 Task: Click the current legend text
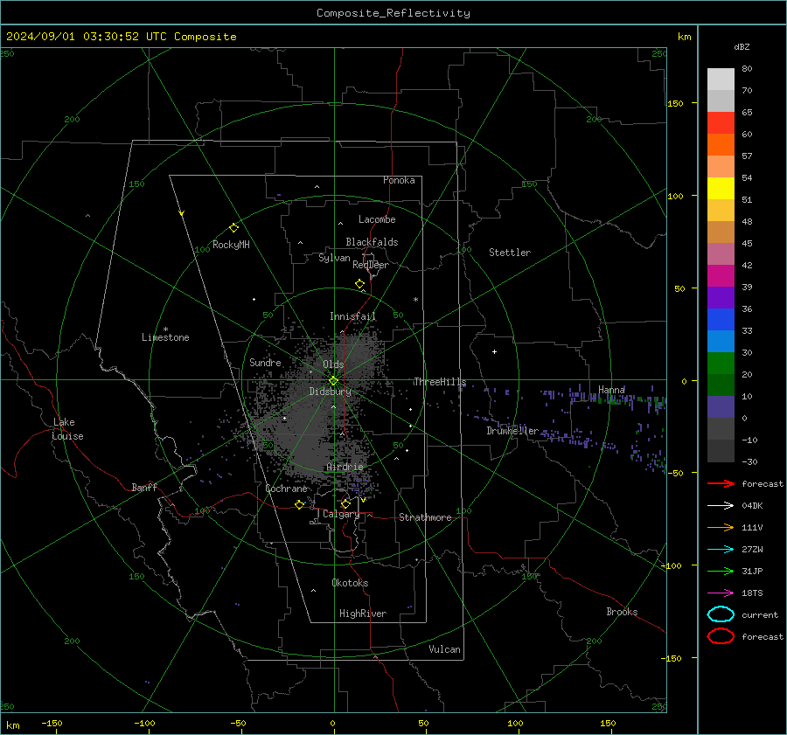click(x=760, y=614)
